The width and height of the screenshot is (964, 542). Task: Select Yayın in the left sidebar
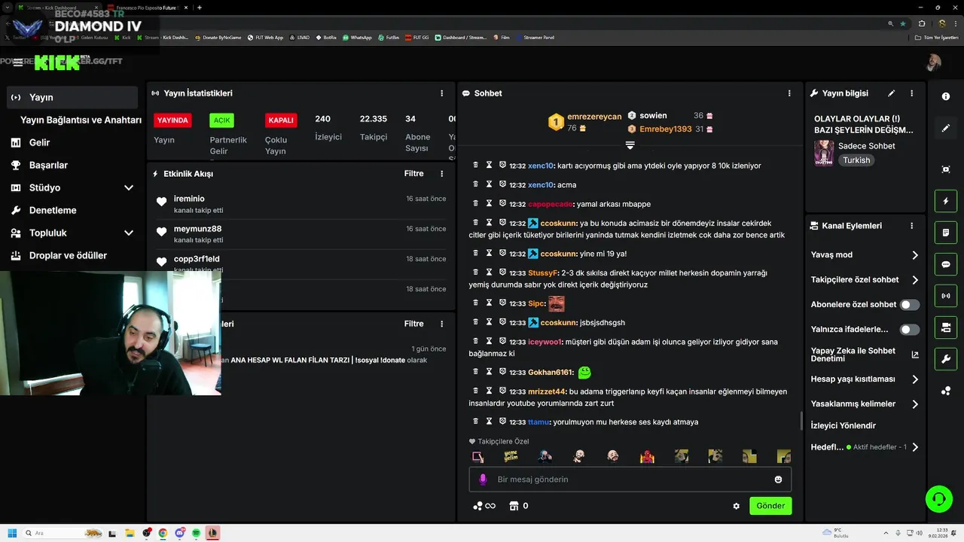click(72, 97)
